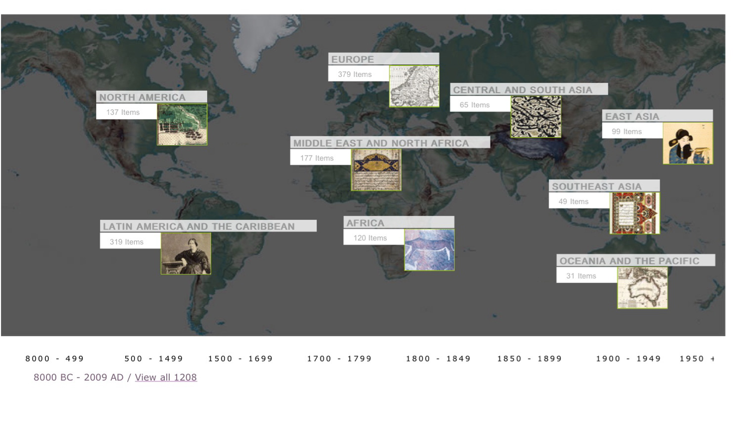Select the 1700 - 1799 time period
The width and height of the screenshot is (734, 421).
[x=339, y=358]
